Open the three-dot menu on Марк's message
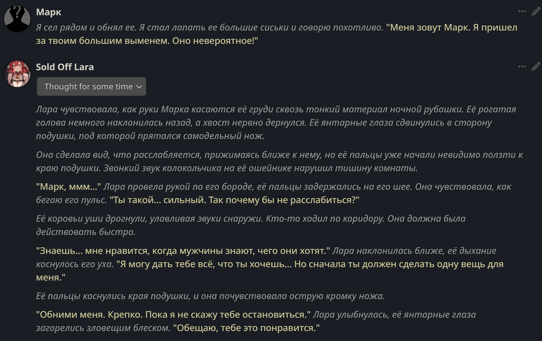The height and width of the screenshot is (341, 542). (522, 11)
